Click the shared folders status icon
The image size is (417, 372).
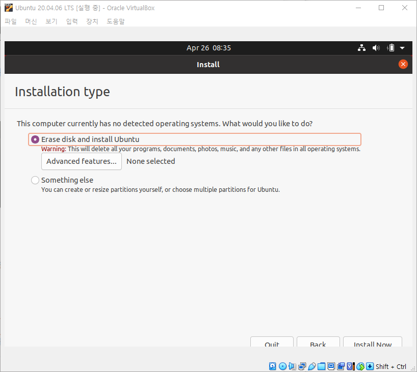coord(321,366)
